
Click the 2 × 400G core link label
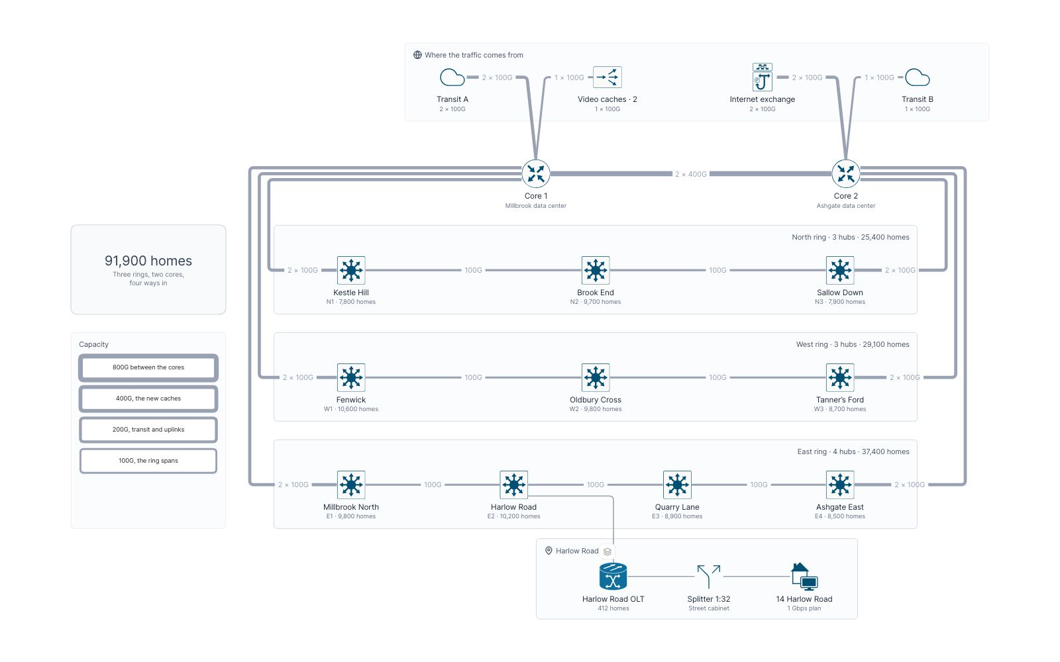691,174
